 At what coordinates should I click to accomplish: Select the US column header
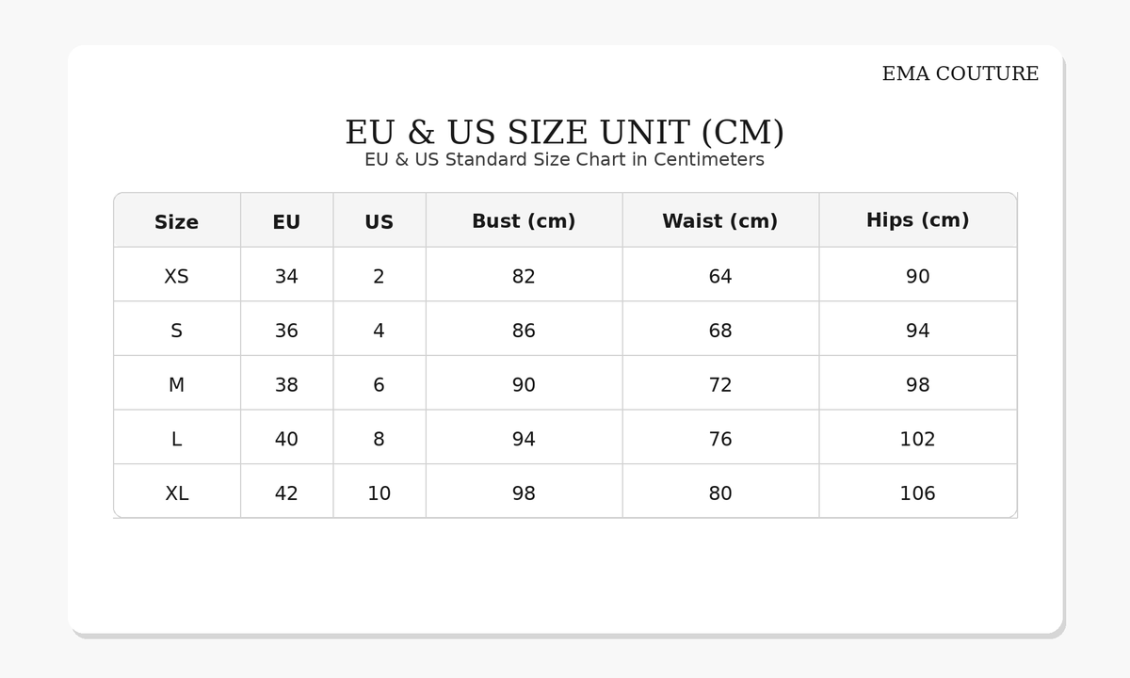[x=379, y=222]
